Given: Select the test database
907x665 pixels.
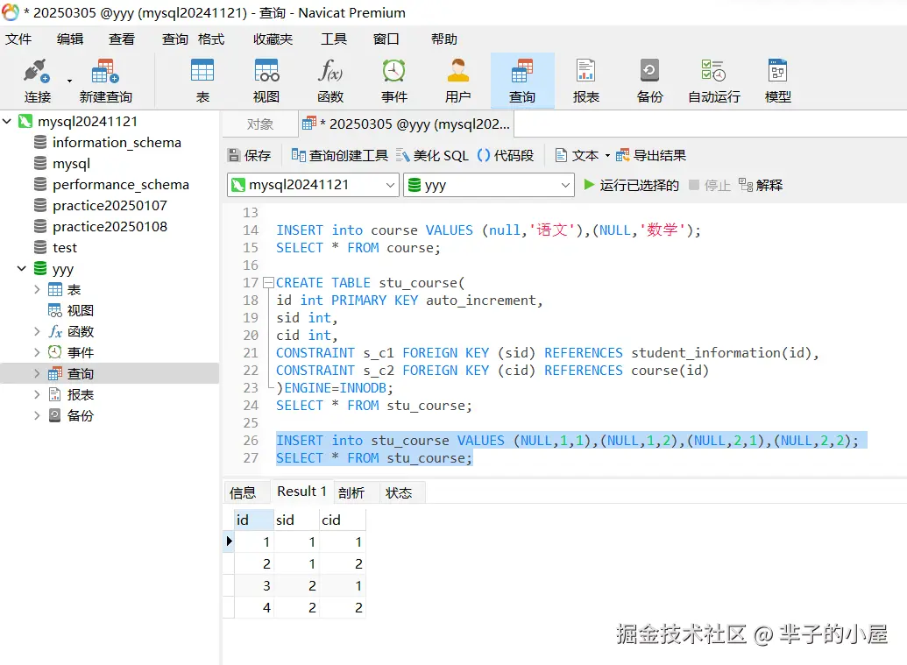Looking at the screenshot, I should click(65, 247).
